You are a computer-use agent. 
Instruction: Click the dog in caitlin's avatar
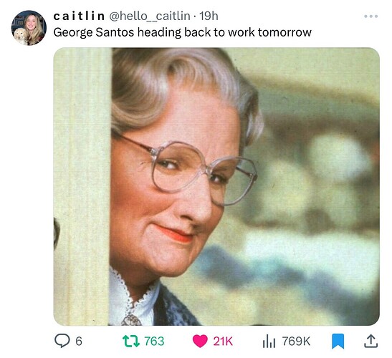coord(20,36)
